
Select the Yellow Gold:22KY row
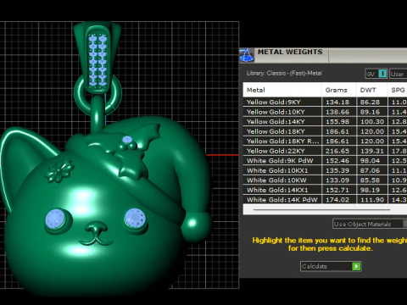pyautogui.click(x=325, y=151)
